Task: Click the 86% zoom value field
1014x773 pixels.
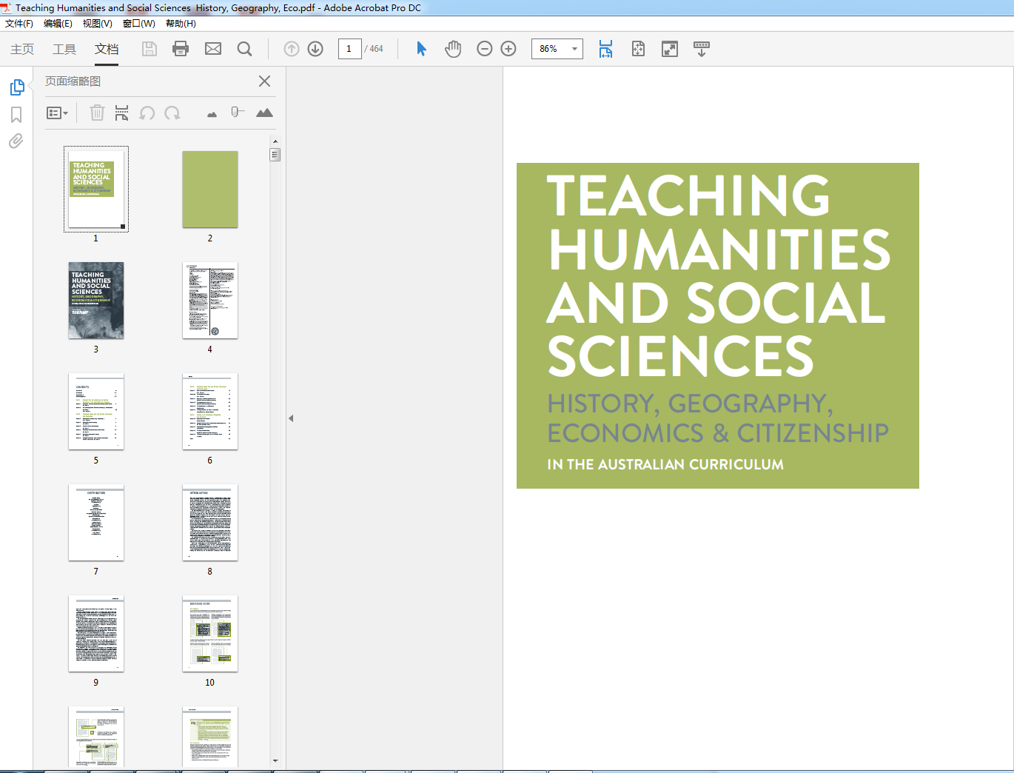Action: pyautogui.click(x=550, y=49)
